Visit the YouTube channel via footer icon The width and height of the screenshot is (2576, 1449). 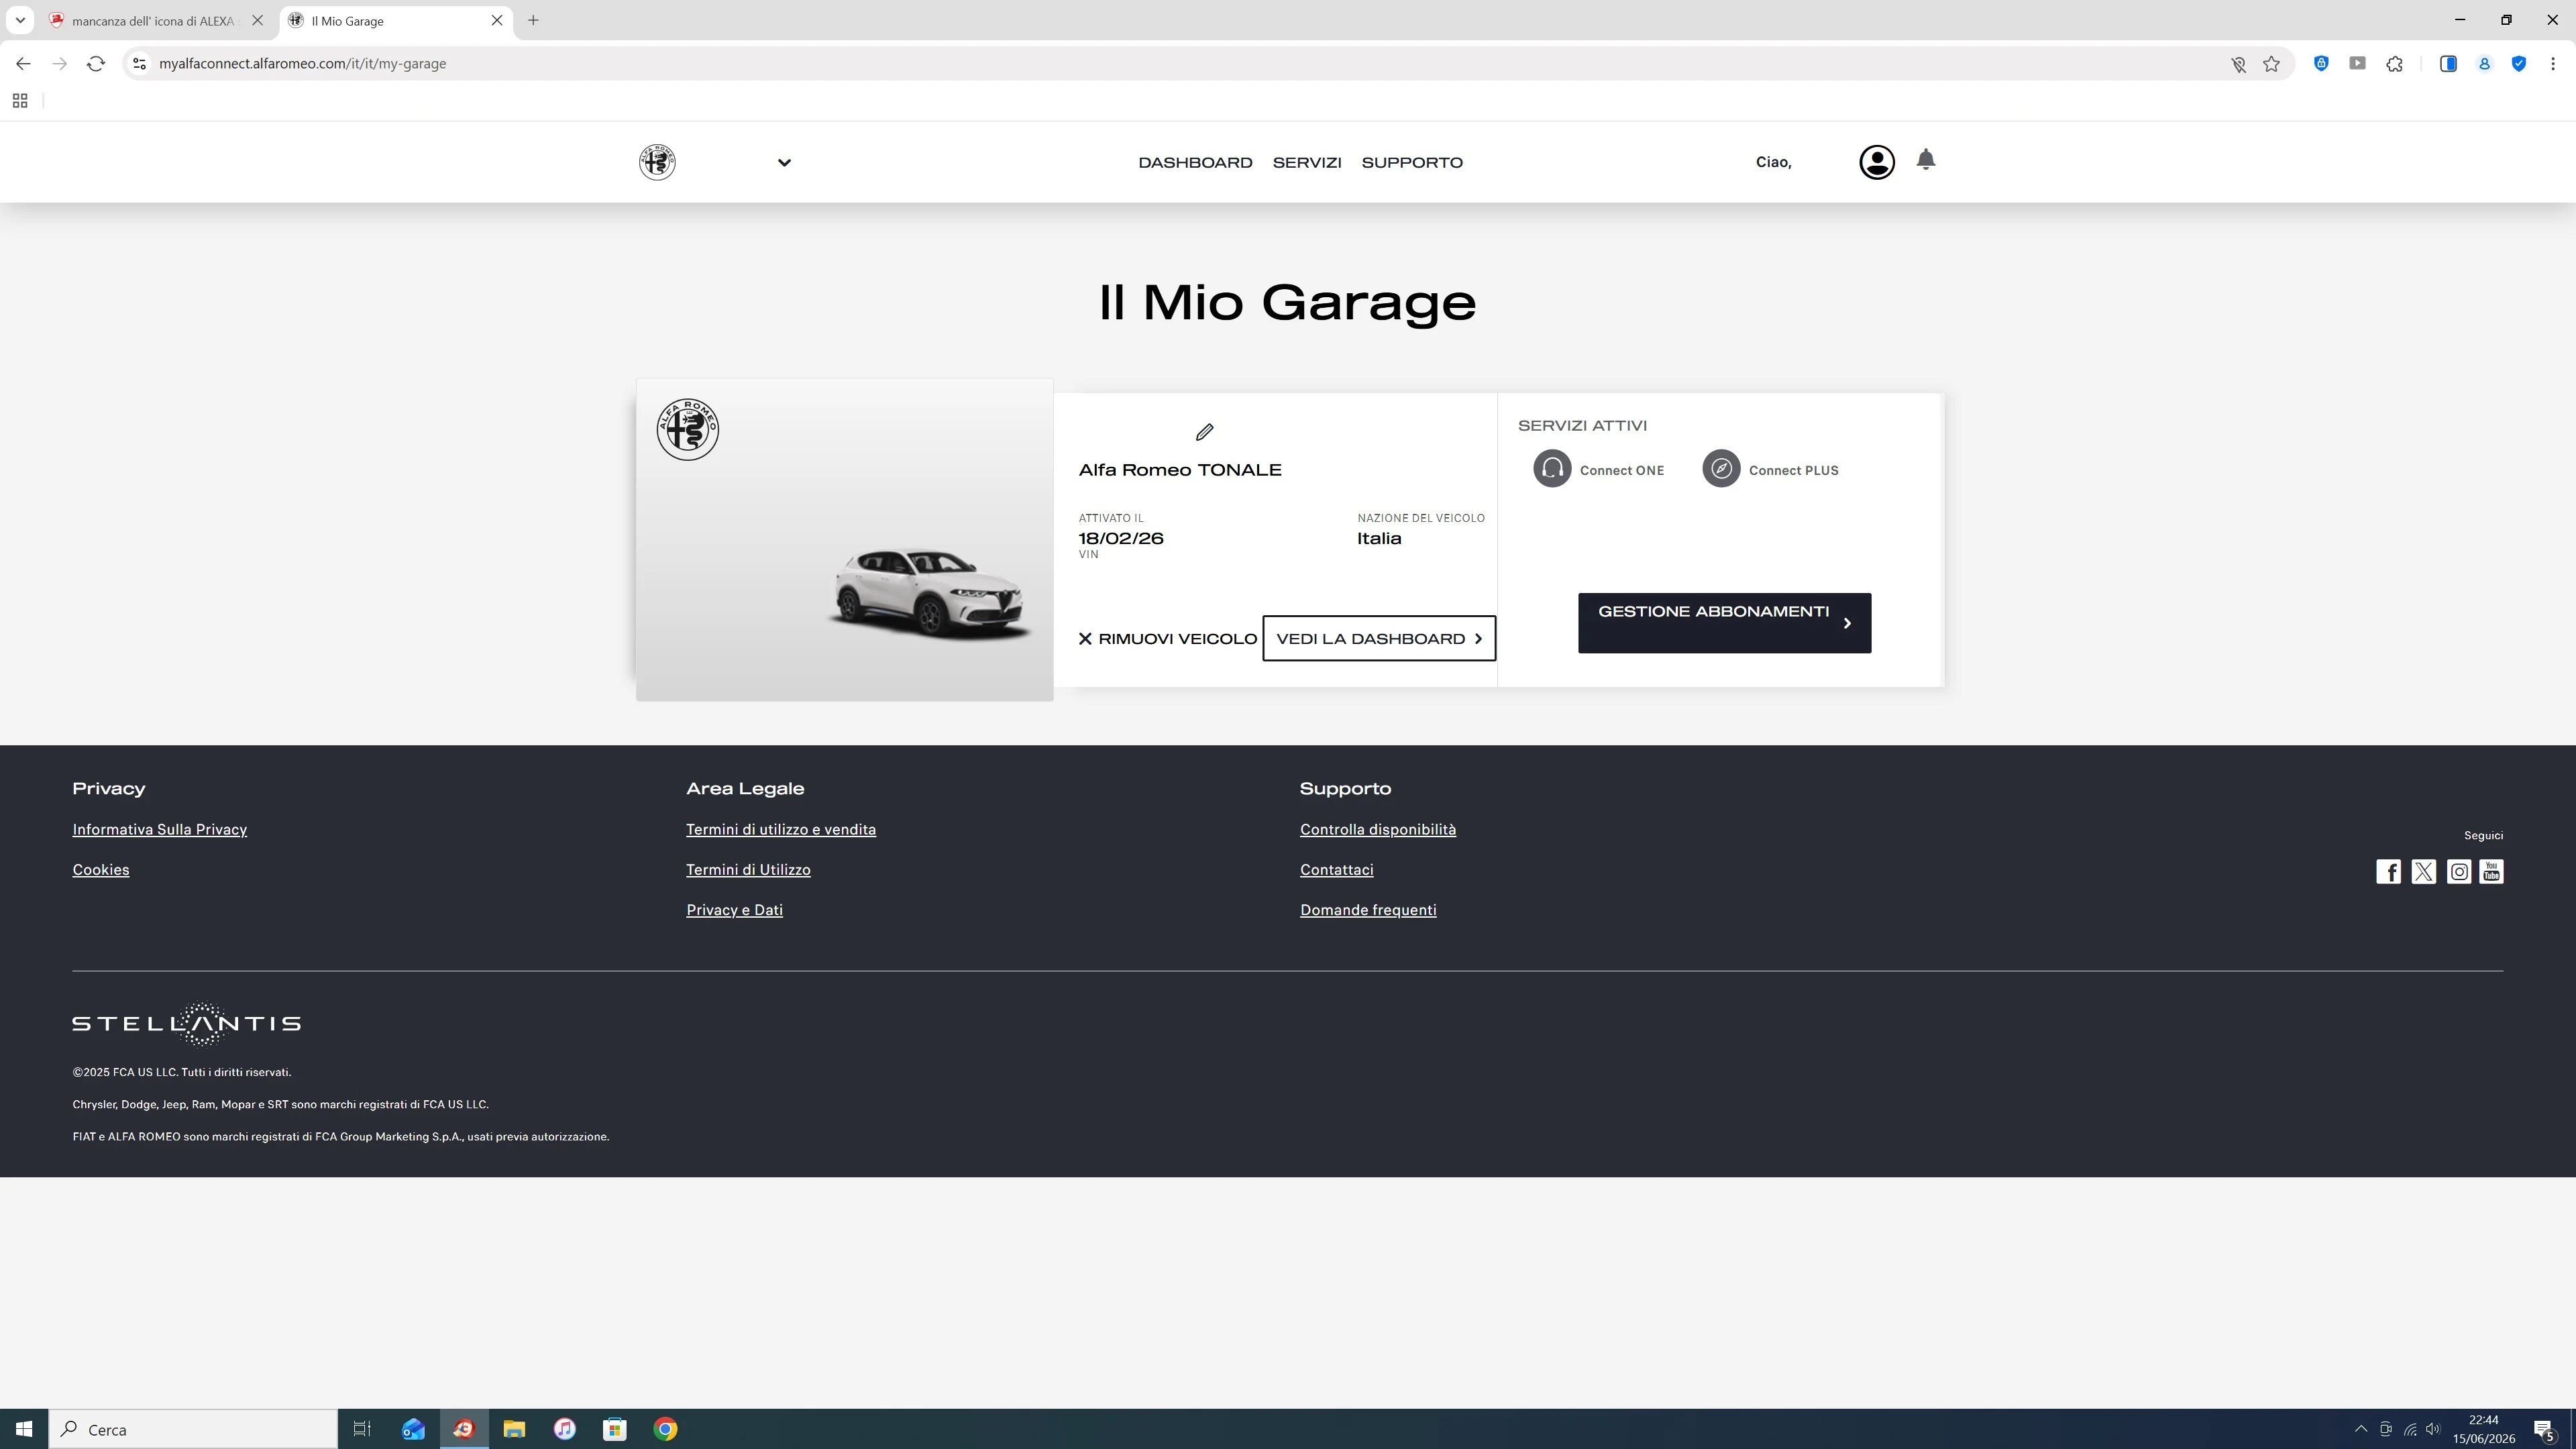[2491, 872]
